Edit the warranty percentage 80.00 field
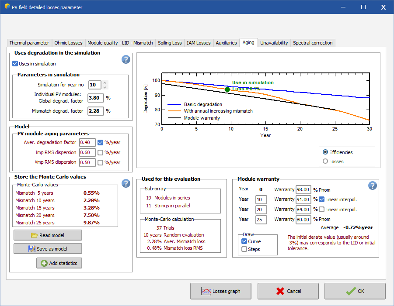Image resolution: width=394 pixels, height=306 pixels. coord(303,220)
